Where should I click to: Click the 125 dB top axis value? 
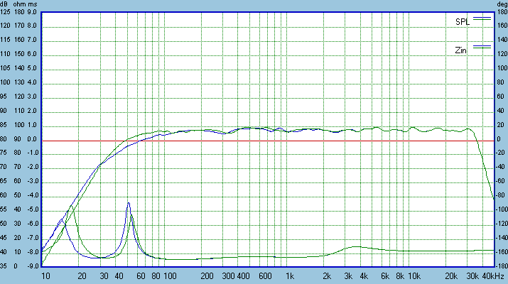6,12
